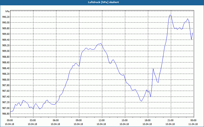Pick the 987,60 y-axis label
This screenshot has width=204, height=127.
6,91
